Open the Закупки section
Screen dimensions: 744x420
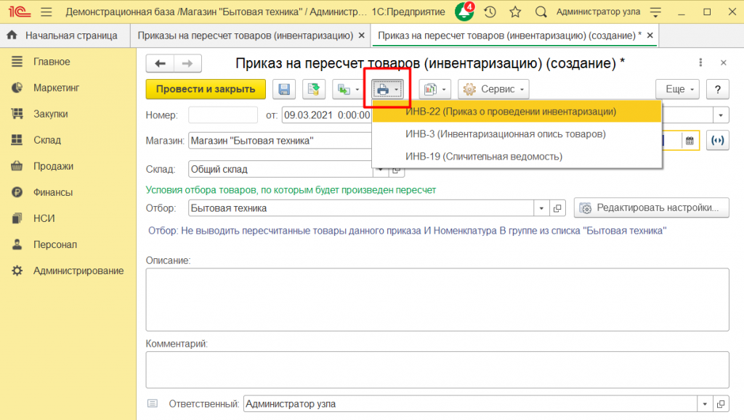50,114
